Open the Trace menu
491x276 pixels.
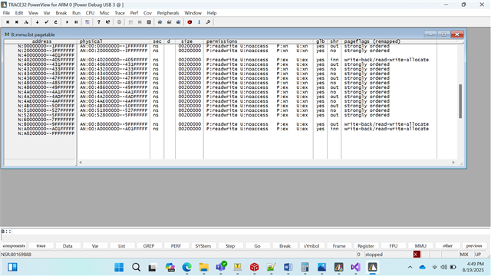tap(120, 13)
